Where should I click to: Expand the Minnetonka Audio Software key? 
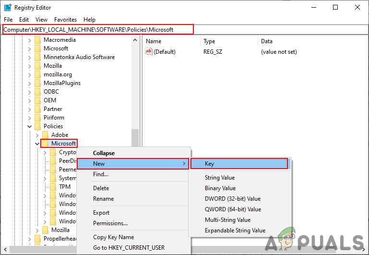tap(29, 58)
